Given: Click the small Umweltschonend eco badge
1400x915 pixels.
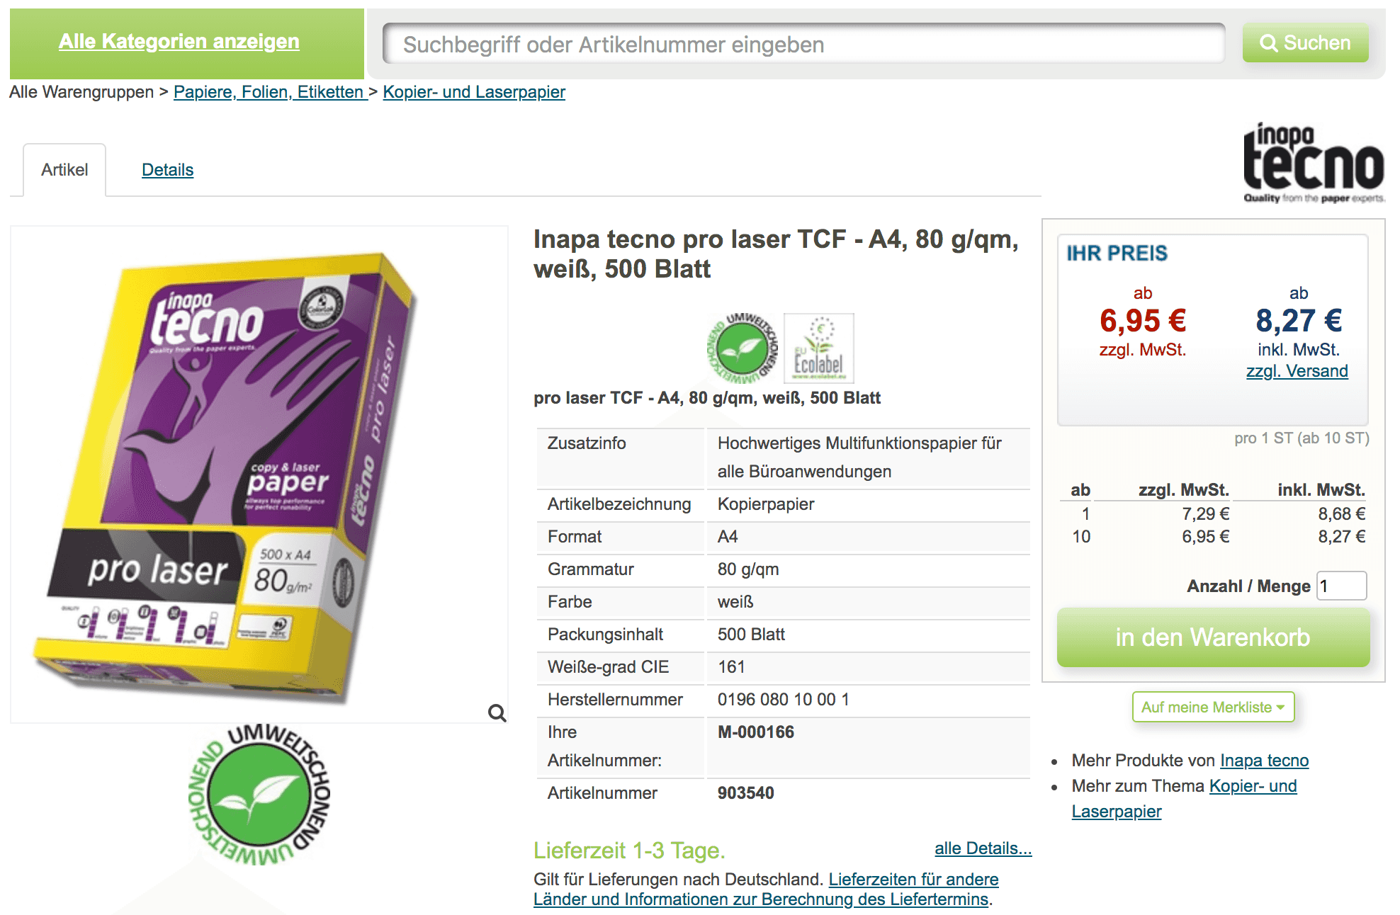Looking at the screenshot, I should point(743,348).
